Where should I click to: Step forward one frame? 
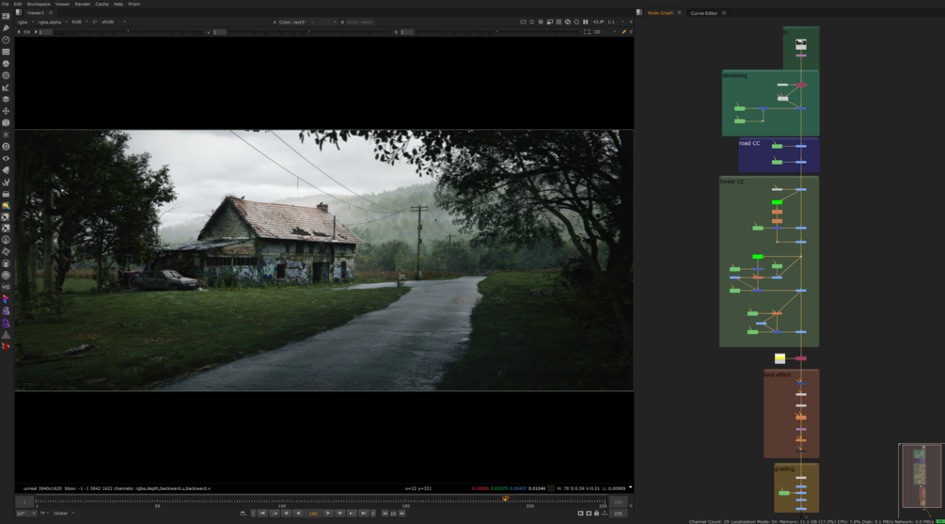coord(339,513)
